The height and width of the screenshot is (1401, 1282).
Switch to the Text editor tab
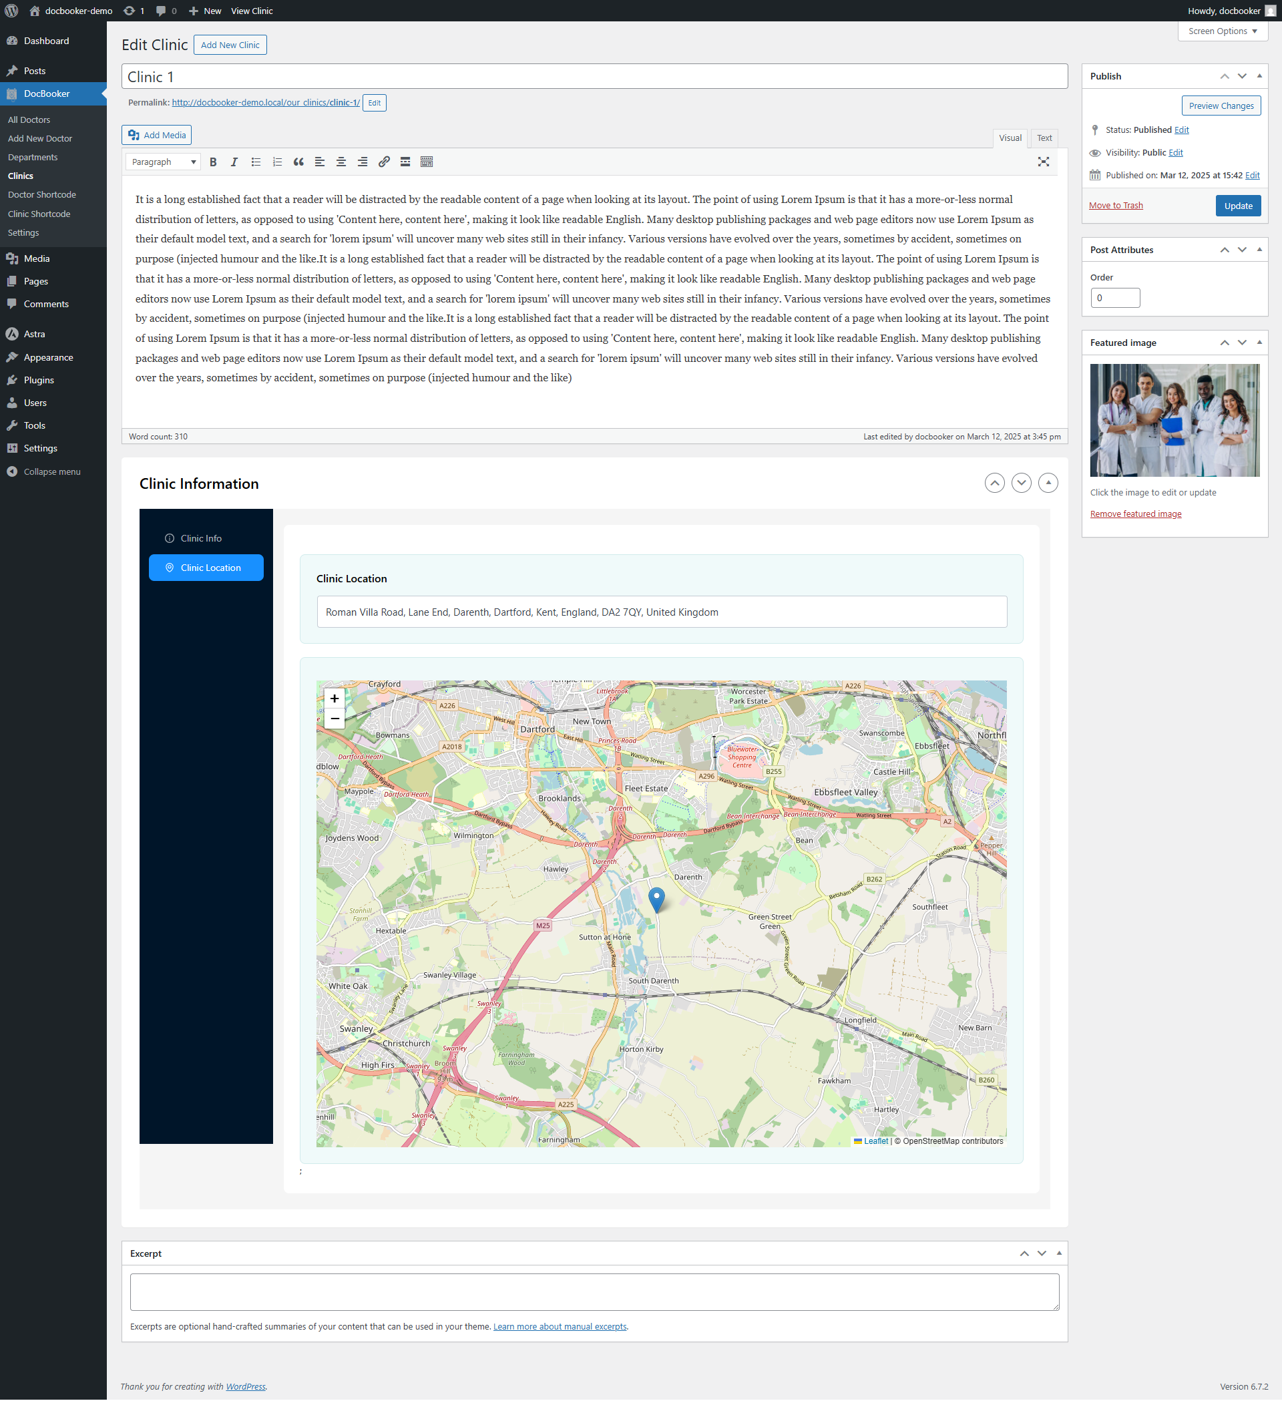[x=1044, y=138]
